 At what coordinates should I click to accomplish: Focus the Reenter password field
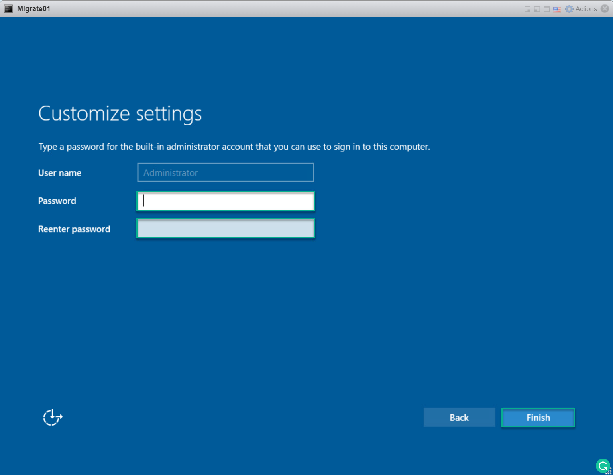(x=226, y=229)
